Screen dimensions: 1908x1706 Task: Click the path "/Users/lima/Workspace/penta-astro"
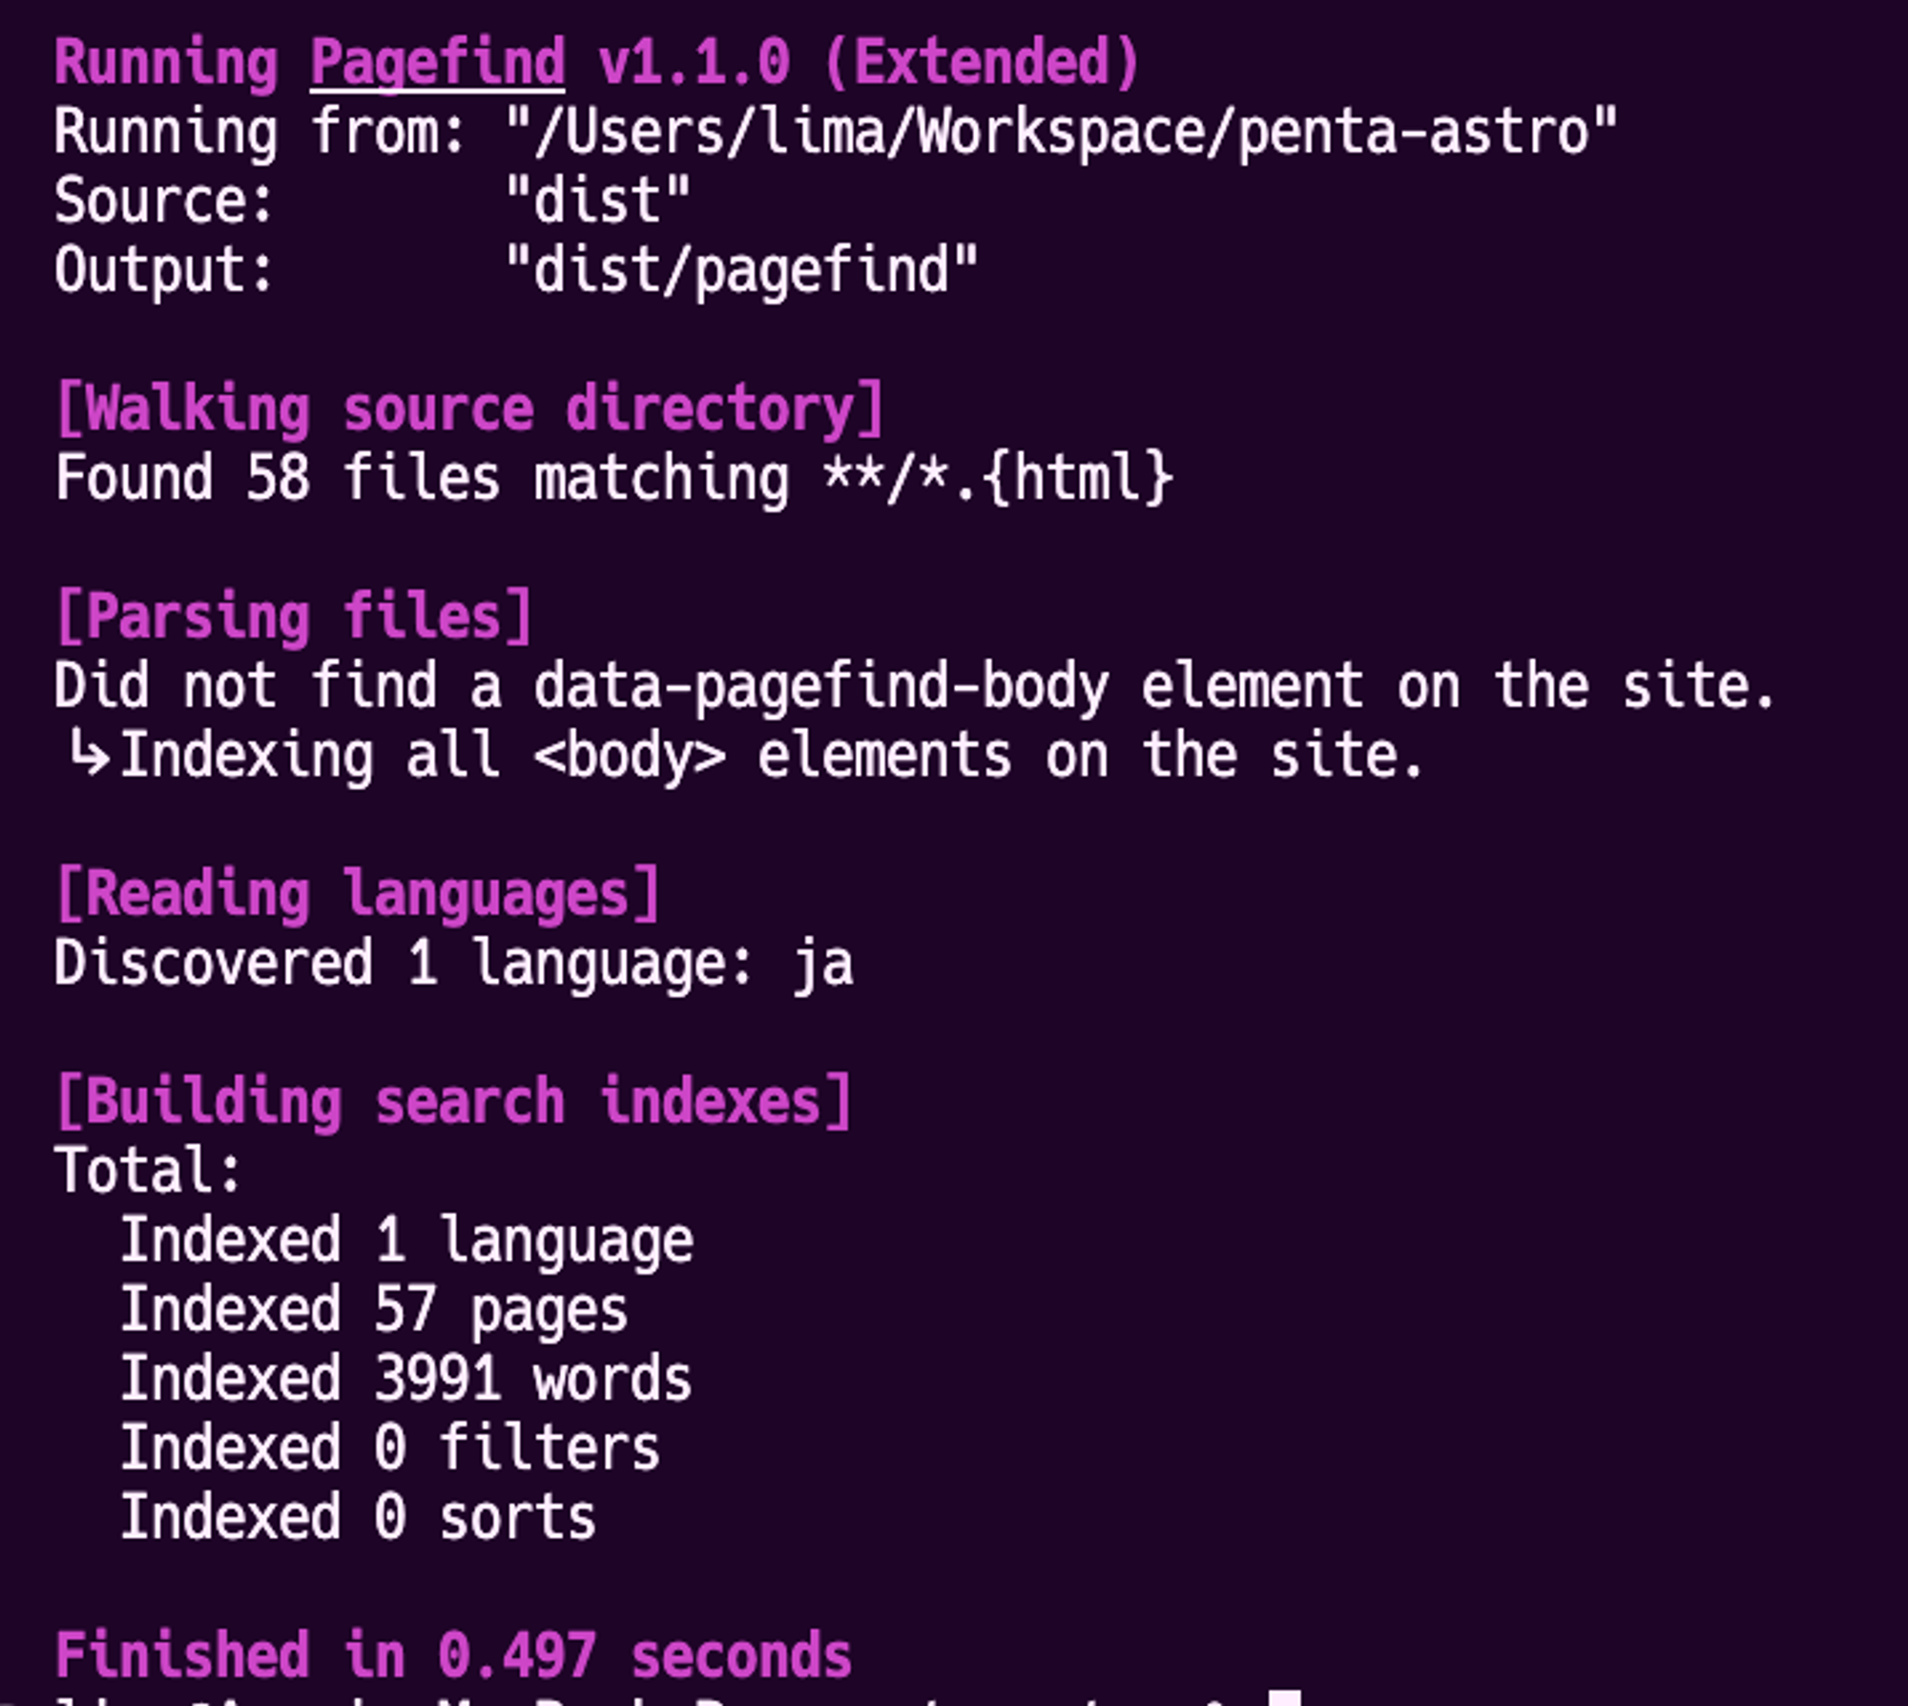[1062, 132]
